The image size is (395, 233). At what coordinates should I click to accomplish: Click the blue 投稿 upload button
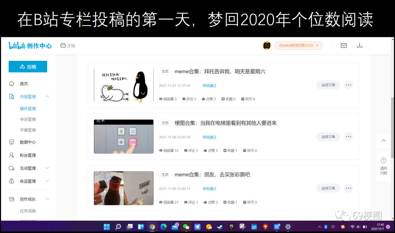tap(28, 67)
